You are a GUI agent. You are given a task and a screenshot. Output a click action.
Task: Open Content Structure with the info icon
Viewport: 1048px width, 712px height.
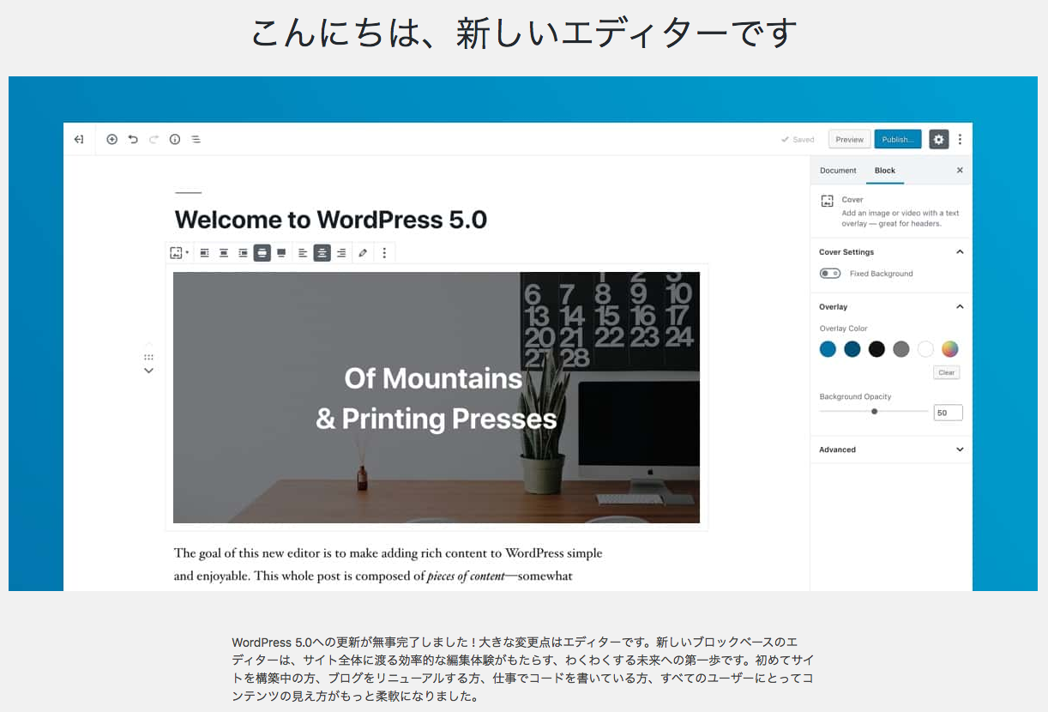[x=175, y=139]
